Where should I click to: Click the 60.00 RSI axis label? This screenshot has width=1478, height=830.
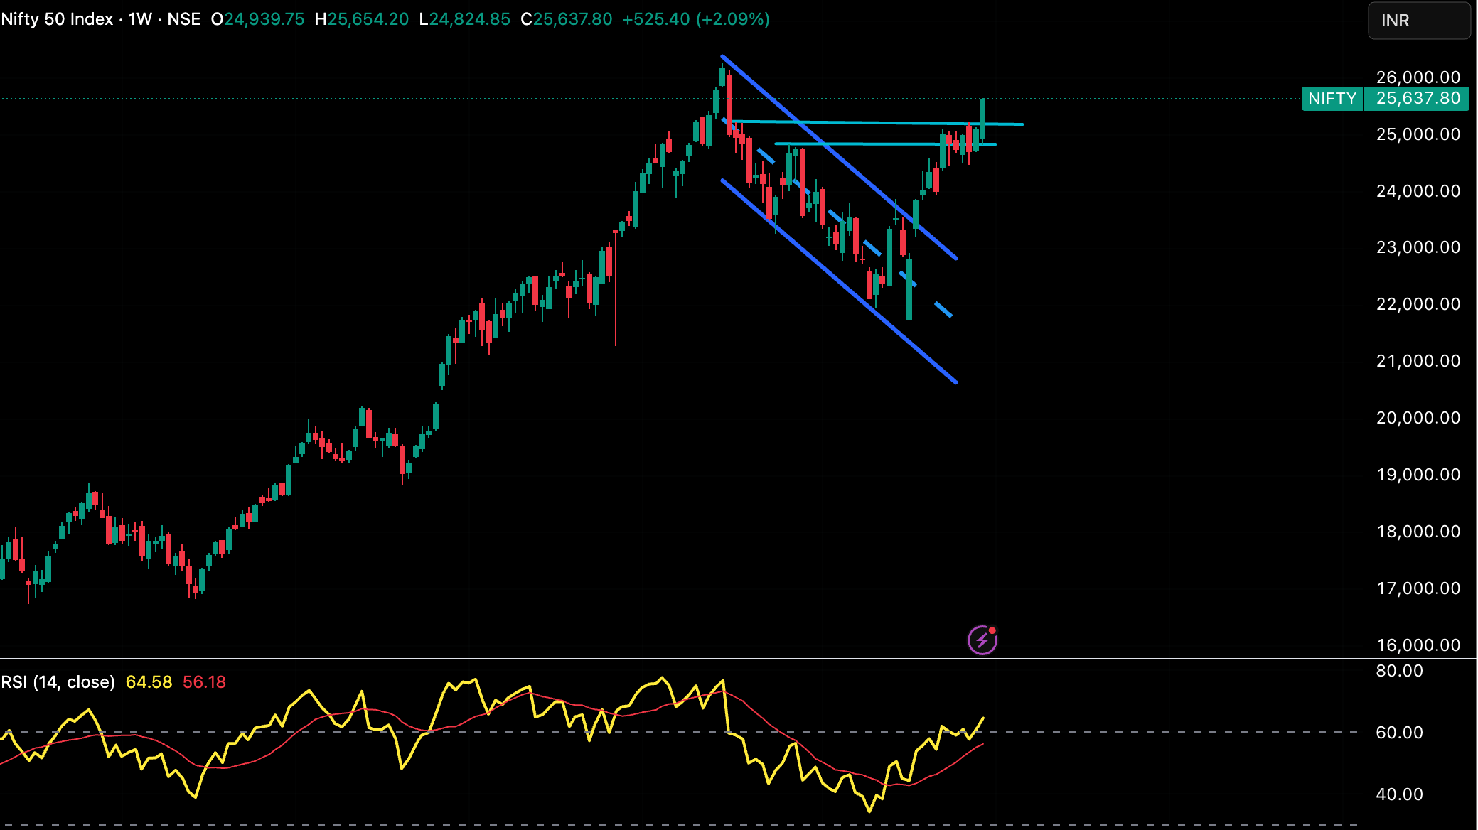[1399, 733]
